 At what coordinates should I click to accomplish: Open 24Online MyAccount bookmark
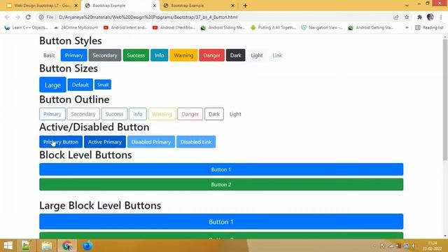point(76,27)
